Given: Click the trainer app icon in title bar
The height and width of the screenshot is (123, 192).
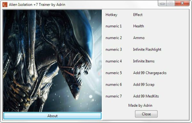Looking at the screenshot, I should pos(5,5).
